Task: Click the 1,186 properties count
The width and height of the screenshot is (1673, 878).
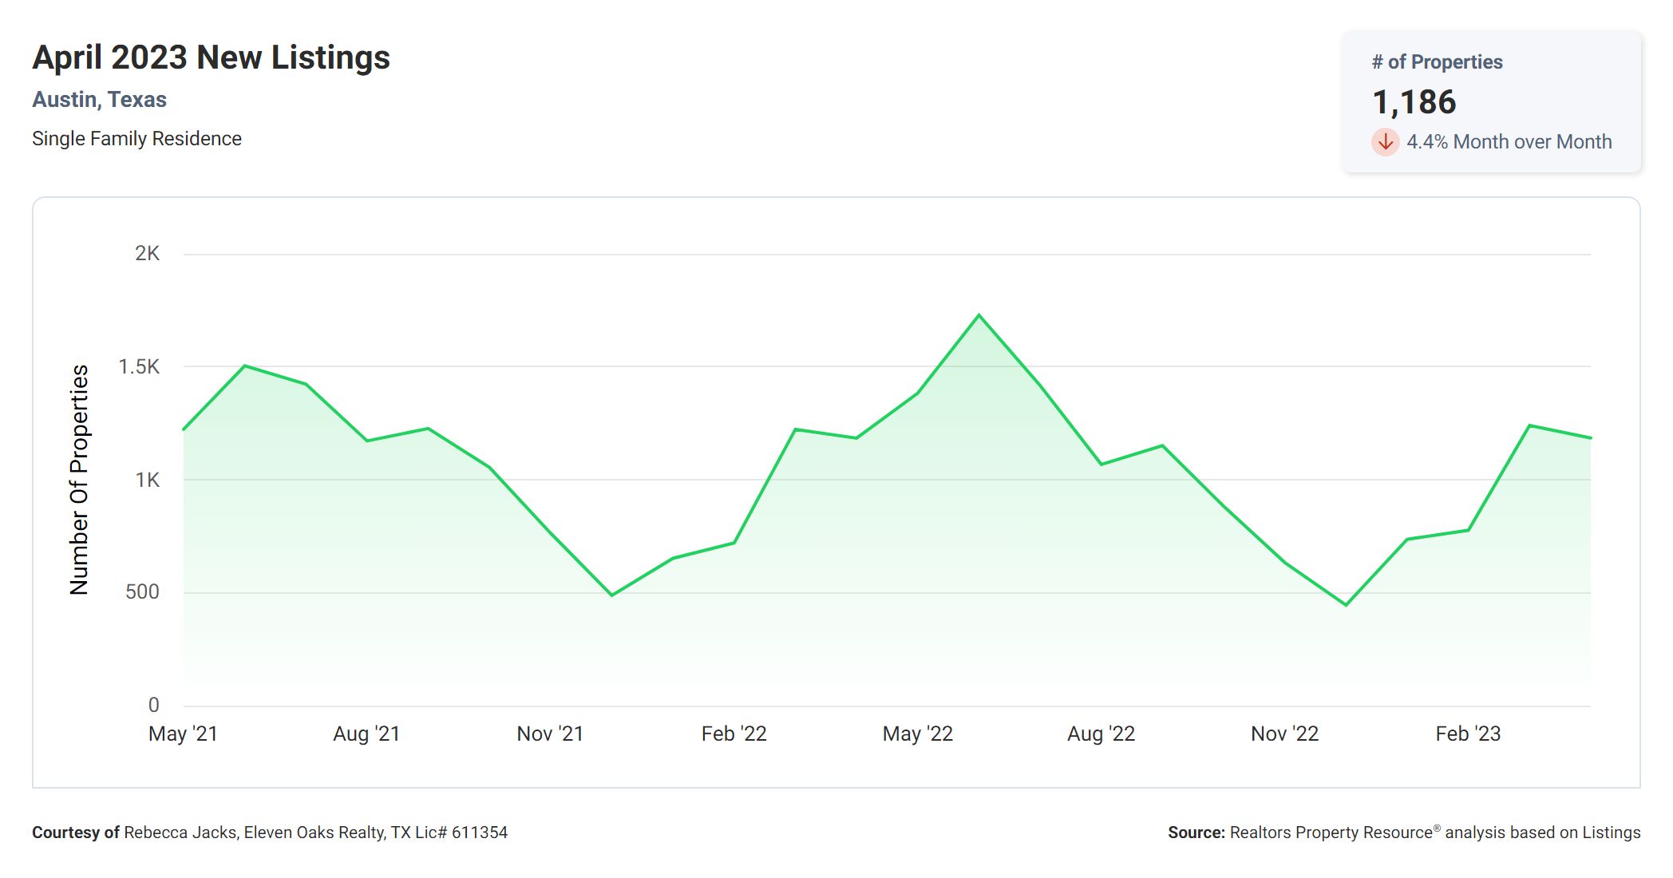Action: point(1414,102)
